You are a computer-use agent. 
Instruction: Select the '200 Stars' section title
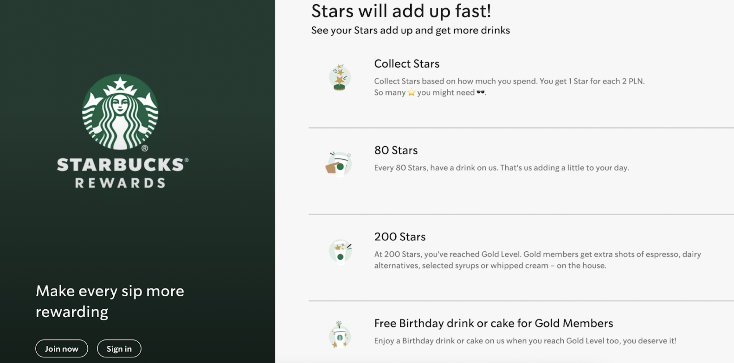tap(400, 237)
